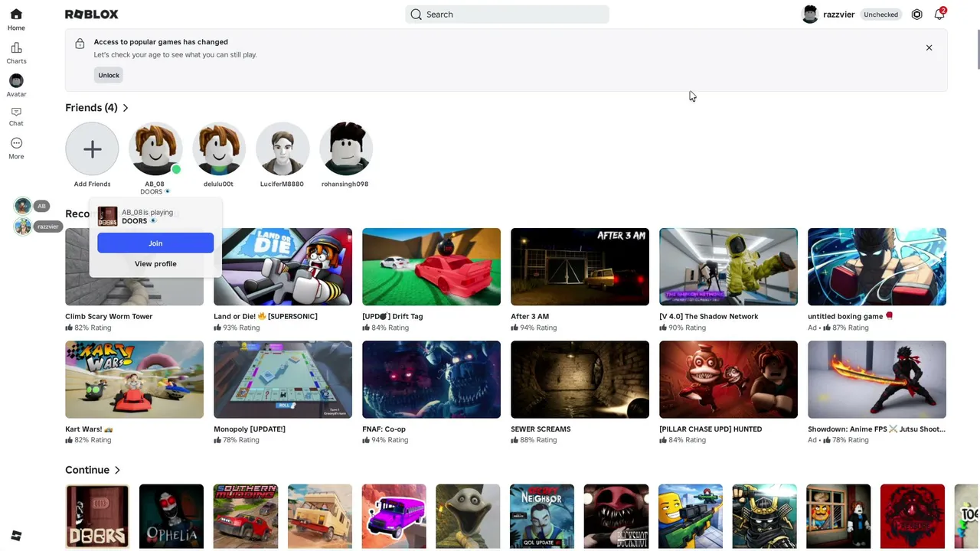Open the purple bus game in Continue
The image size is (980, 551).
[x=394, y=517]
